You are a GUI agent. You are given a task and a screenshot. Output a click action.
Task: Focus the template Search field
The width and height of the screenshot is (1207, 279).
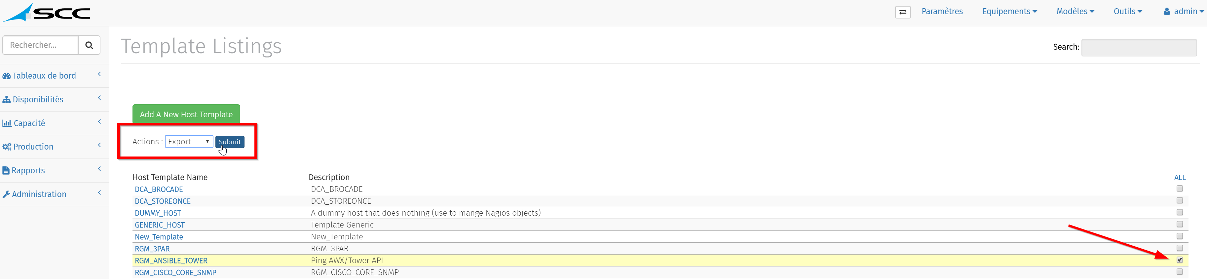pos(1139,47)
